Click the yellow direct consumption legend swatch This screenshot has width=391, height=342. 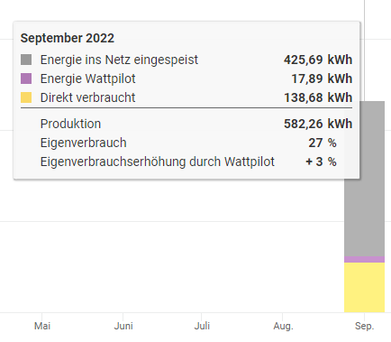click(26, 97)
